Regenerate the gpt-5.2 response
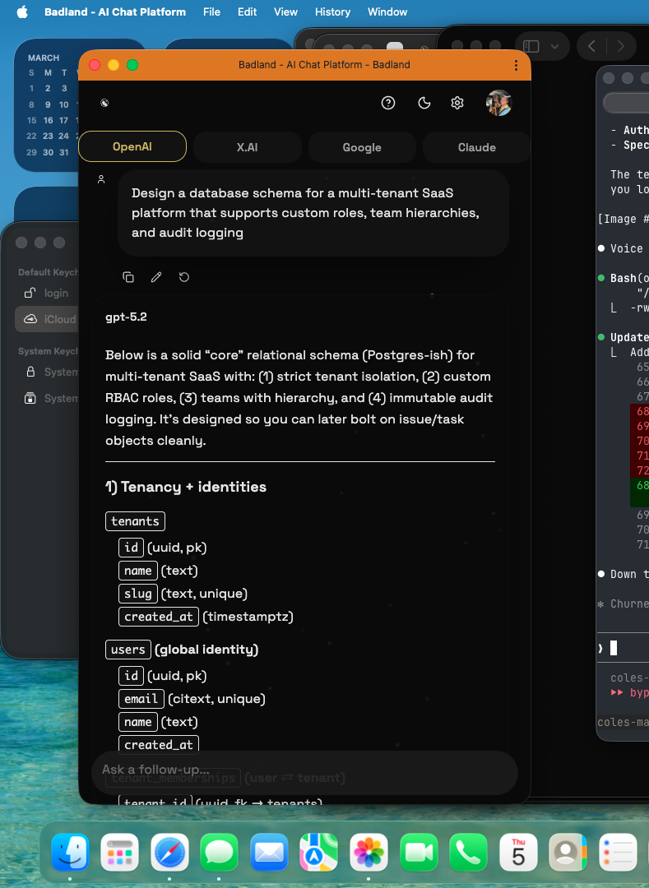This screenshot has height=888, width=649. click(x=184, y=277)
